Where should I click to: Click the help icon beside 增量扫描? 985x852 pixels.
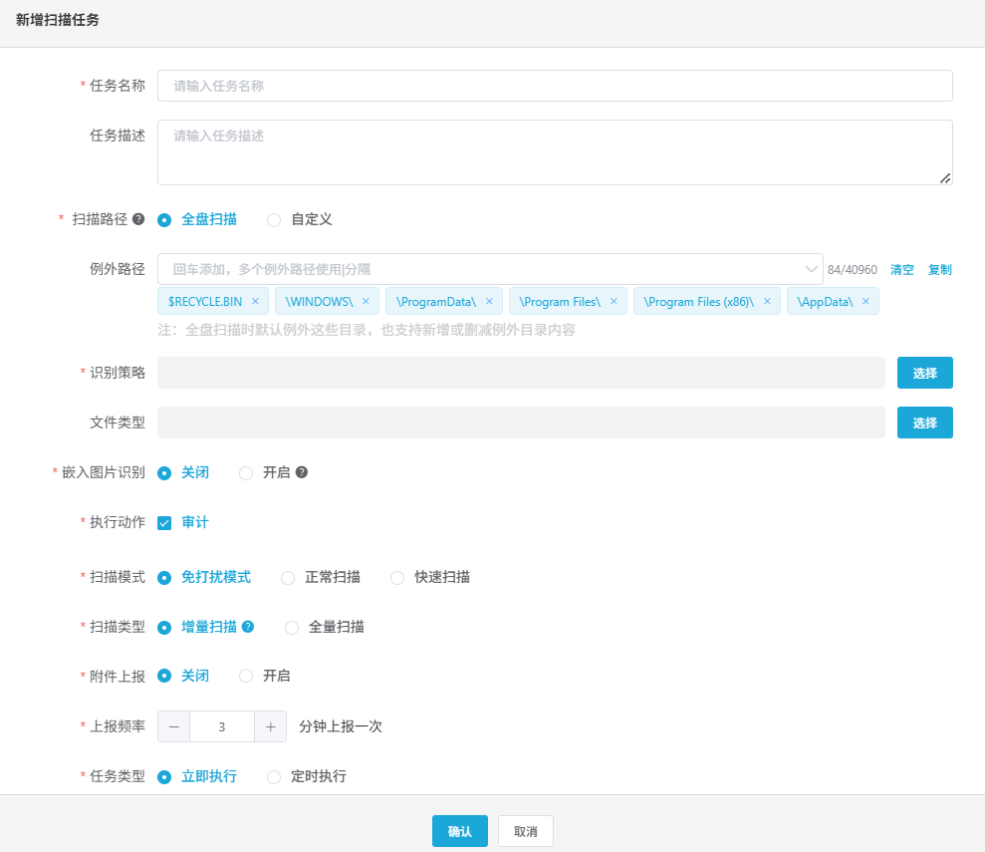248,627
